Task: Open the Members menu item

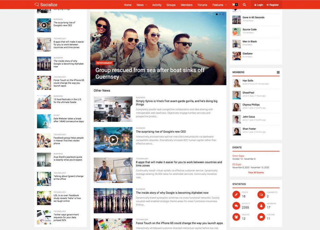Action: pos(187,5)
